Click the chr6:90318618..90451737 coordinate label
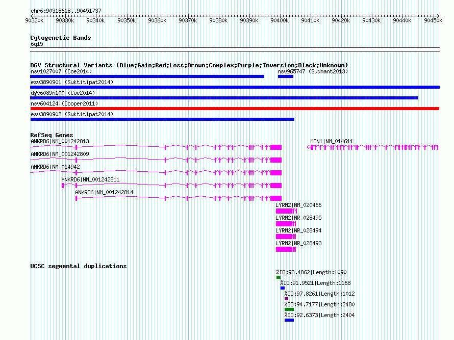The height and width of the screenshot is (340, 454). coord(66,11)
